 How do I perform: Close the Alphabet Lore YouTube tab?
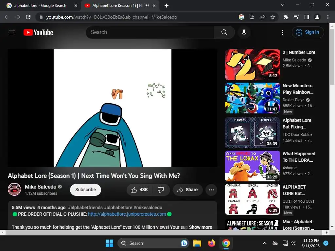tap(154, 6)
